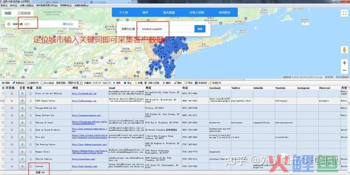Click the local save floppy-disk icon
This screenshot has height=175, width=350.
coord(196,83)
